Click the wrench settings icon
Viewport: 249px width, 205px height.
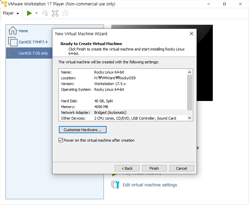click(x=115, y=185)
